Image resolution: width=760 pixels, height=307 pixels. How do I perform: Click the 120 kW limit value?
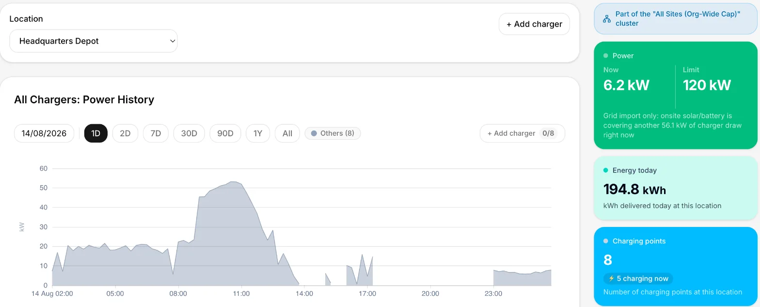point(707,85)
